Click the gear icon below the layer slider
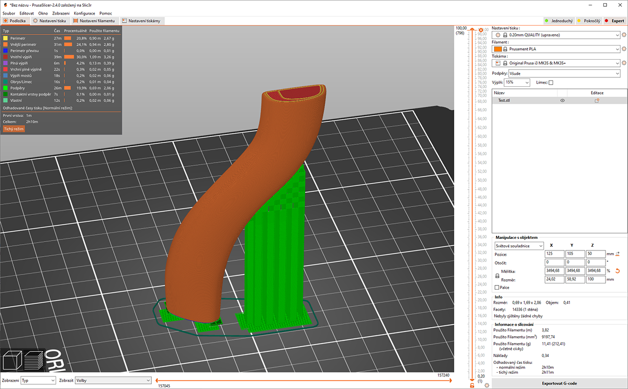628x389 pixels. (487, 385)
